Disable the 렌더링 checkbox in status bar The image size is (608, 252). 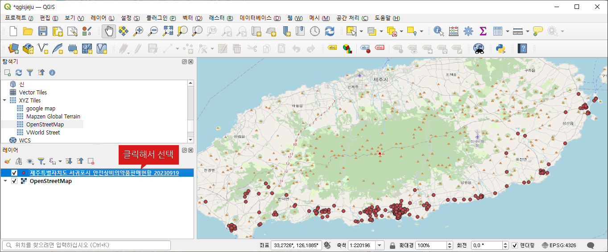(x=515, y=245)
